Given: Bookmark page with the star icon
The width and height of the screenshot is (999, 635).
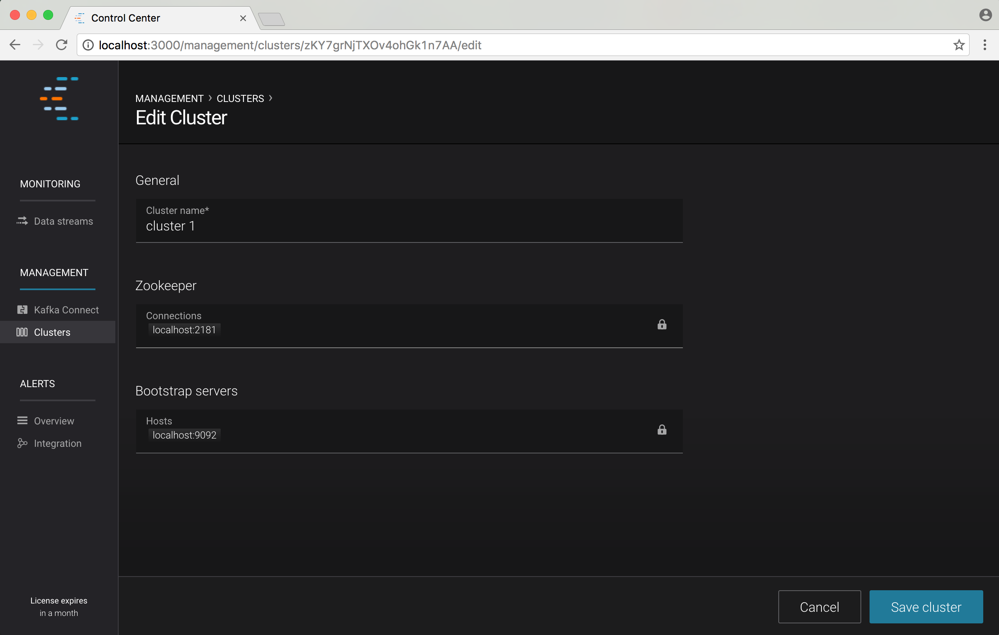Looking at the screenshot, I should (x=958, y=45).
